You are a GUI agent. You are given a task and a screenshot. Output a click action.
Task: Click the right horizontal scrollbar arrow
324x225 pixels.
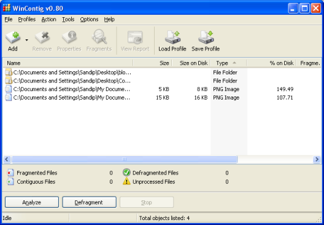pos(317,159)
